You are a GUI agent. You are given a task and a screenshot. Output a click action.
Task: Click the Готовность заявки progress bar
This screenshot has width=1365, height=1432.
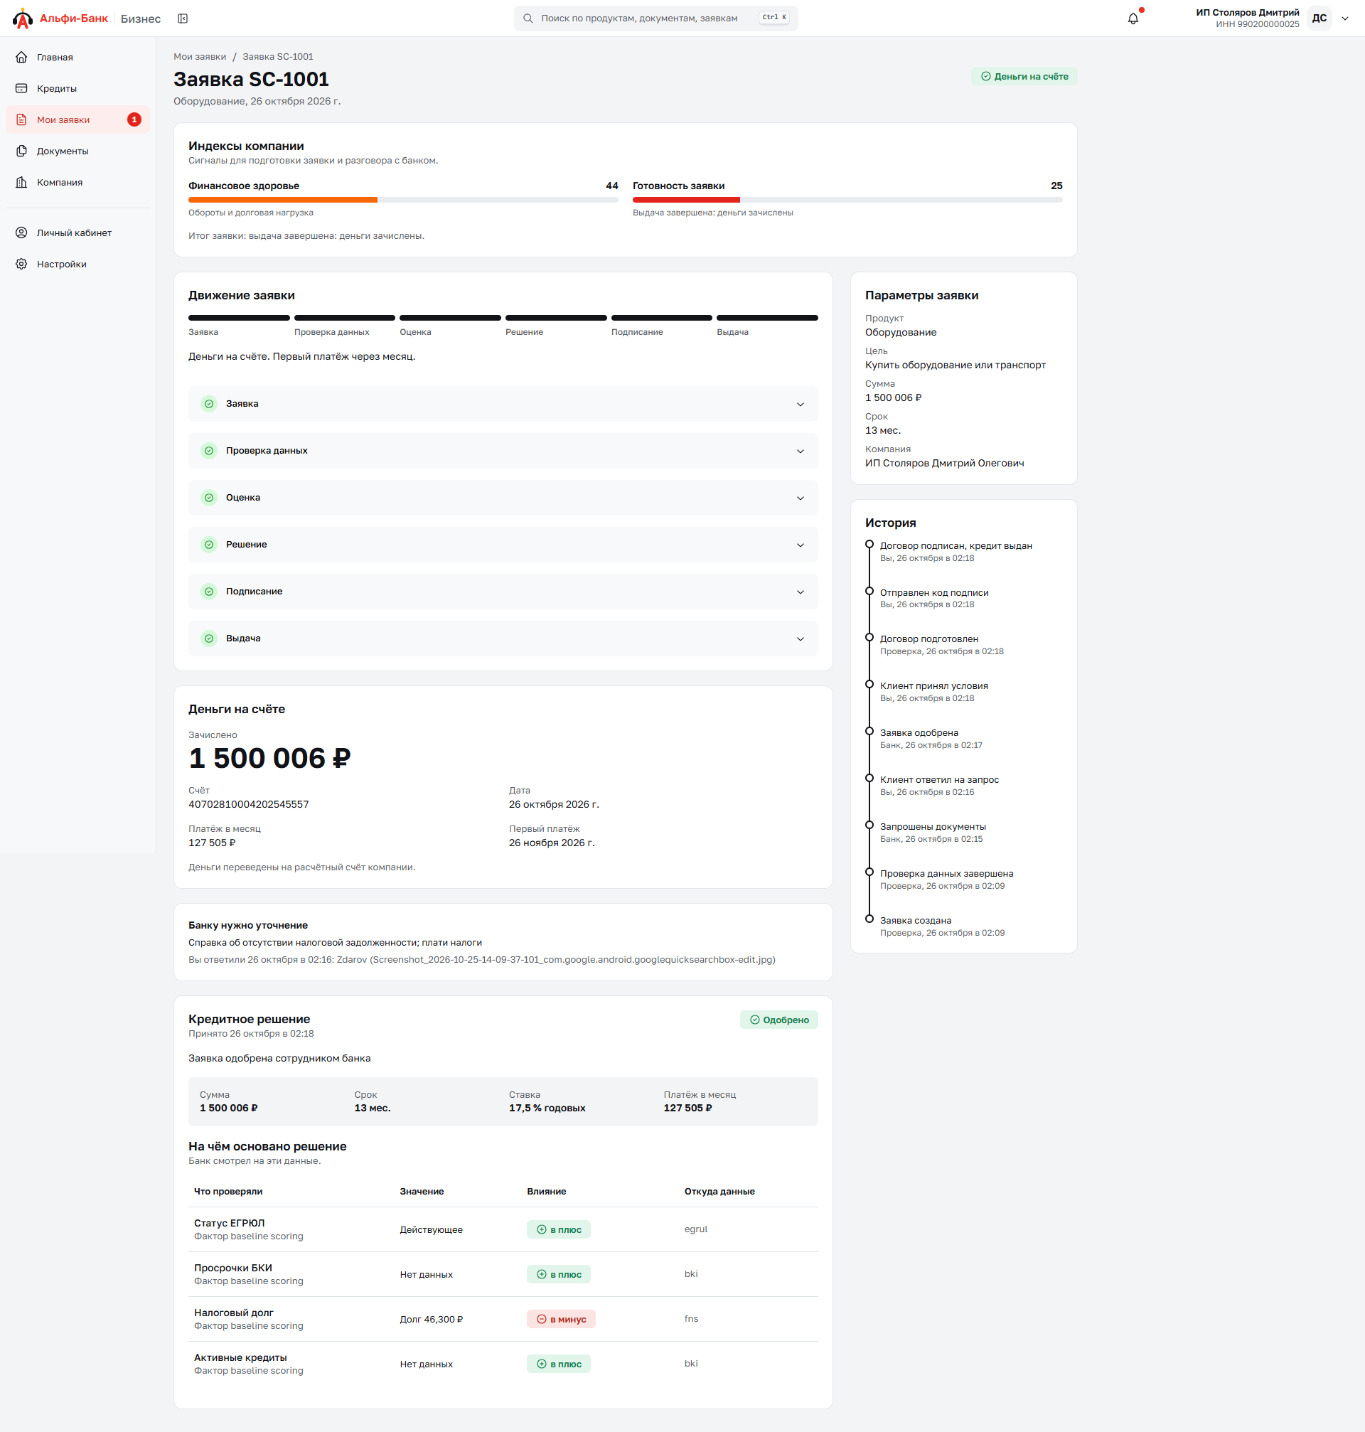(x=847, y=199)
